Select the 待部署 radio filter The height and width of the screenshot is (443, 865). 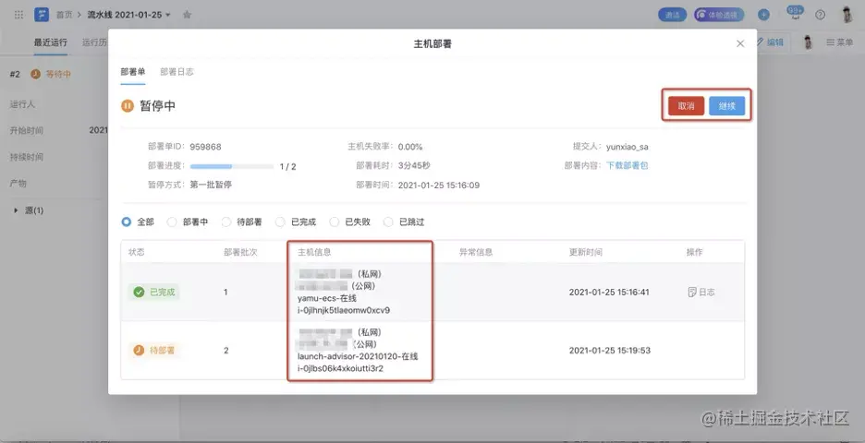226,222
